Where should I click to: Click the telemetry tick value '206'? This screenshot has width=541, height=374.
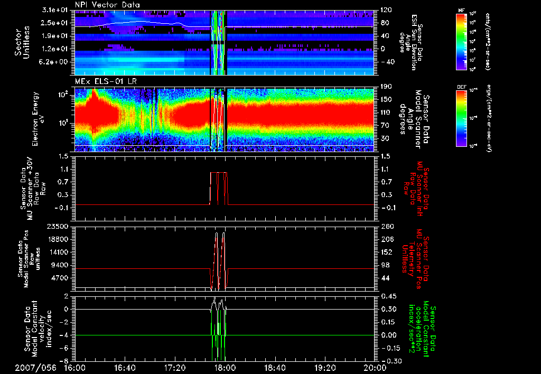coord(386,239)
